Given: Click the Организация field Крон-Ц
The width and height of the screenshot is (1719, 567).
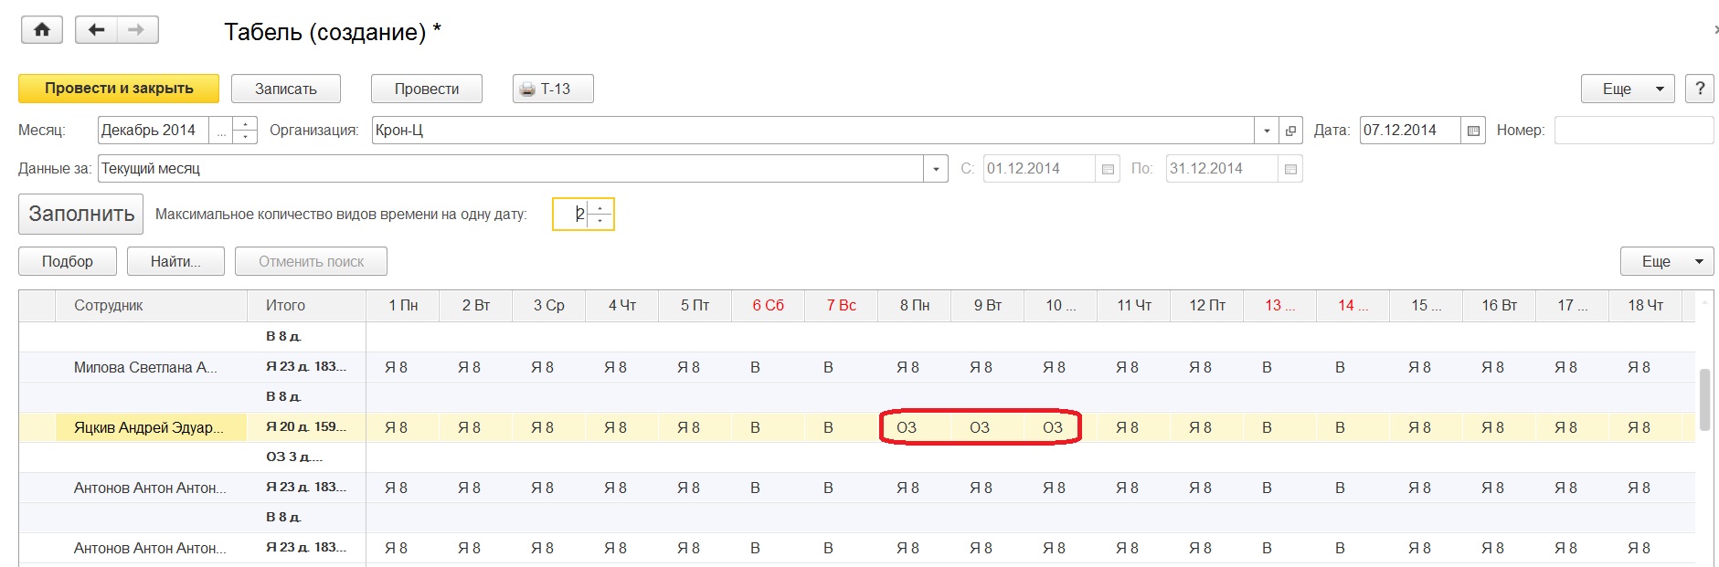Looking at the screenshot, I should [812, 131].
